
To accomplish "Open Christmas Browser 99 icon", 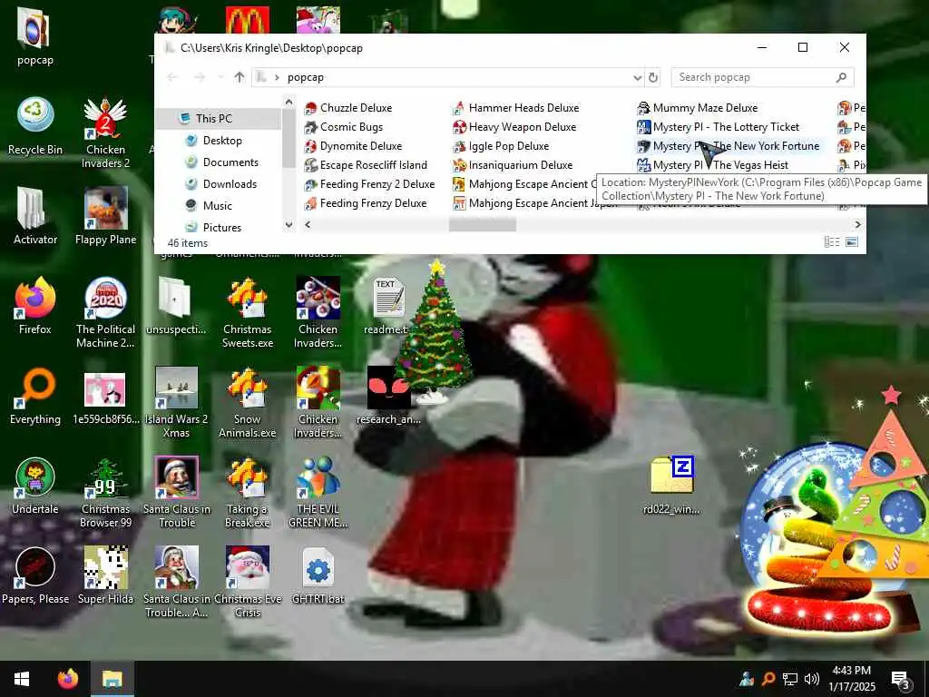I will coord(105,493).
